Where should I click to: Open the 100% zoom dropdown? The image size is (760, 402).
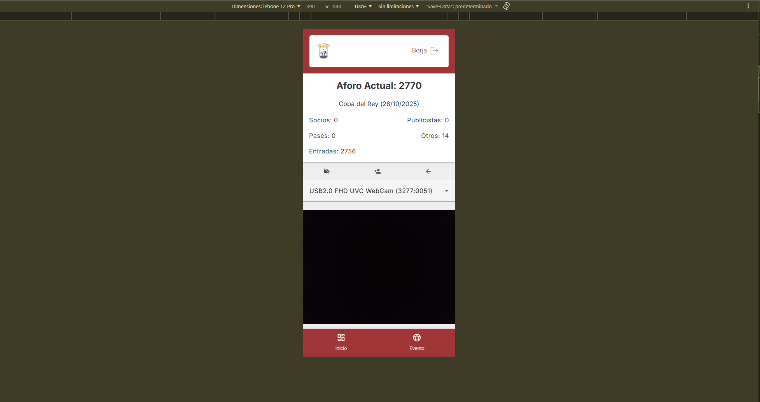point(363,6)
